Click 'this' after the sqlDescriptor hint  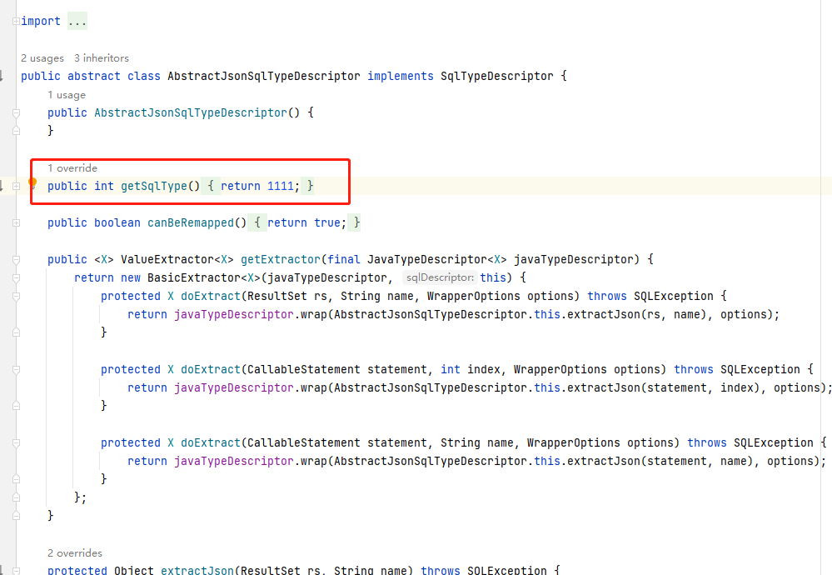[493, 277]
